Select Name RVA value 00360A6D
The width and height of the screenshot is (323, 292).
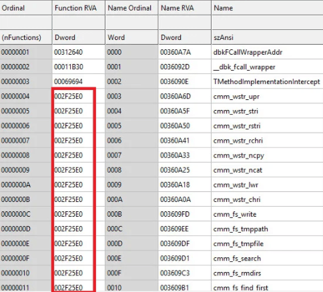185,97
